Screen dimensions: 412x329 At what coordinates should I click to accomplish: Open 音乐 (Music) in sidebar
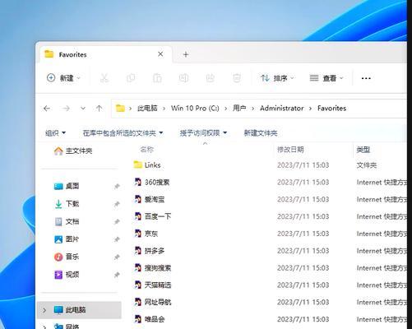pyautogui.click(x=67, y=257)
